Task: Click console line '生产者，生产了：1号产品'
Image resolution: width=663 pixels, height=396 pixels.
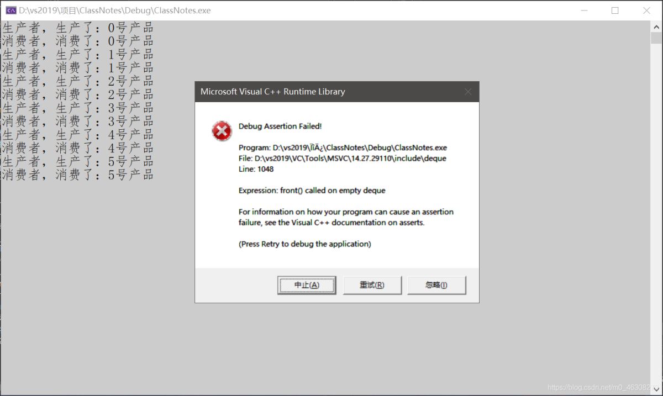Action: point(77,54)
